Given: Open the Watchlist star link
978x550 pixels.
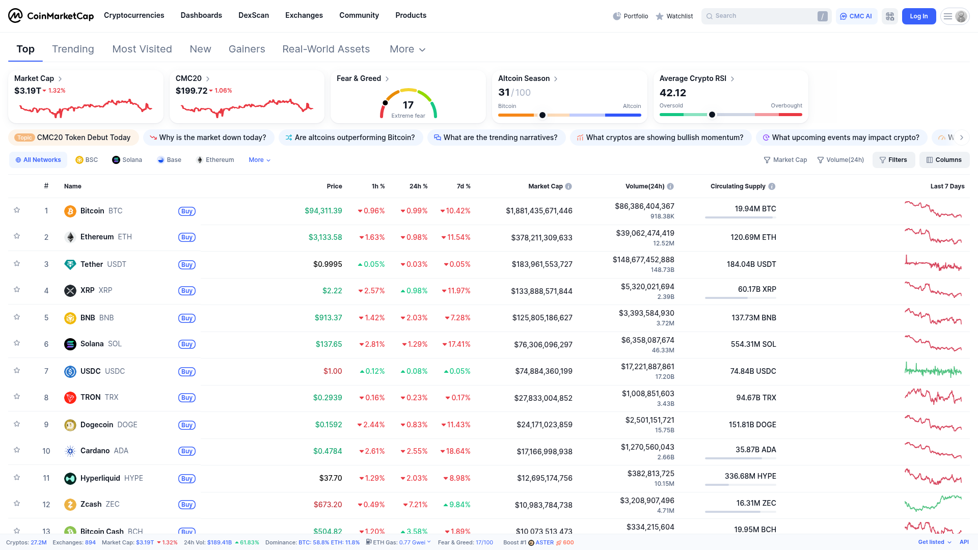Looking at the screenshot, I should 674,16.
